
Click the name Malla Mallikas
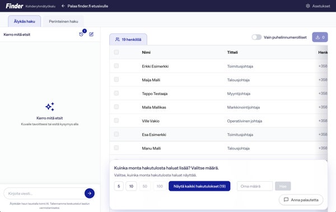pyautogui.click(x=154, y=107)
